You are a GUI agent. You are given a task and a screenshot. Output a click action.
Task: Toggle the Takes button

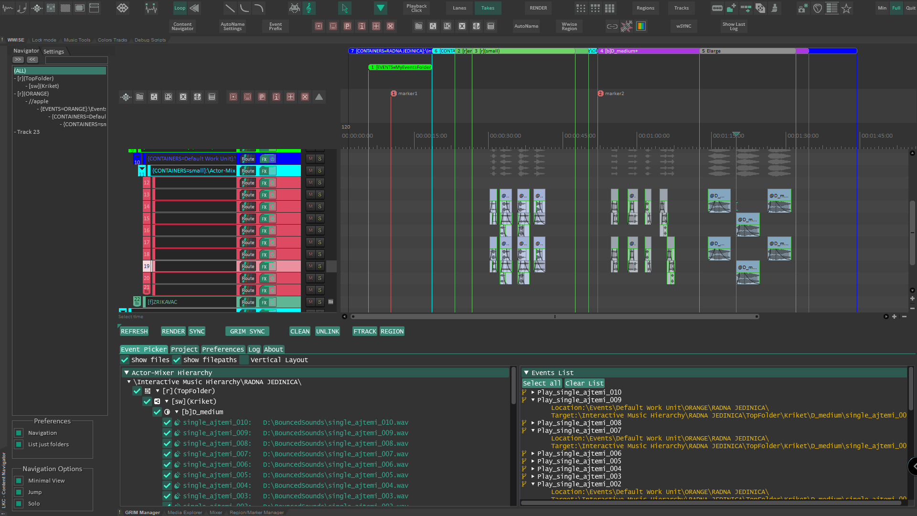(x=488, y=8)
